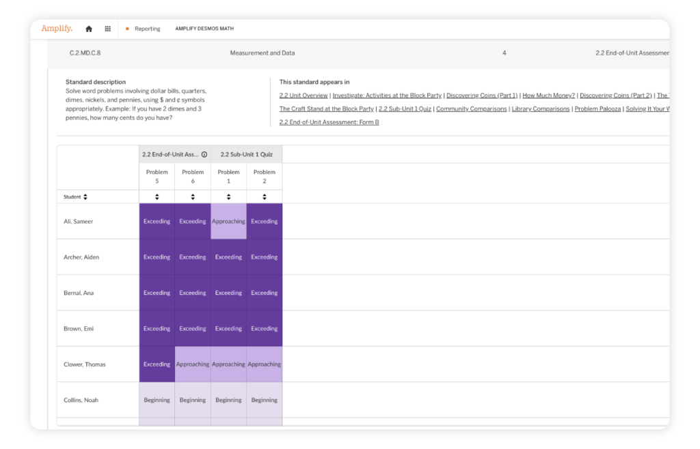
Task: Click the Amplify logo
Action: (57, 28)
